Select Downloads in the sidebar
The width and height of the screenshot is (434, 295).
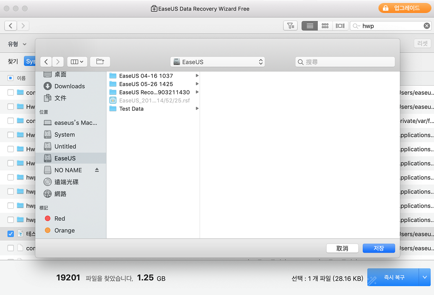pos(70,86)
